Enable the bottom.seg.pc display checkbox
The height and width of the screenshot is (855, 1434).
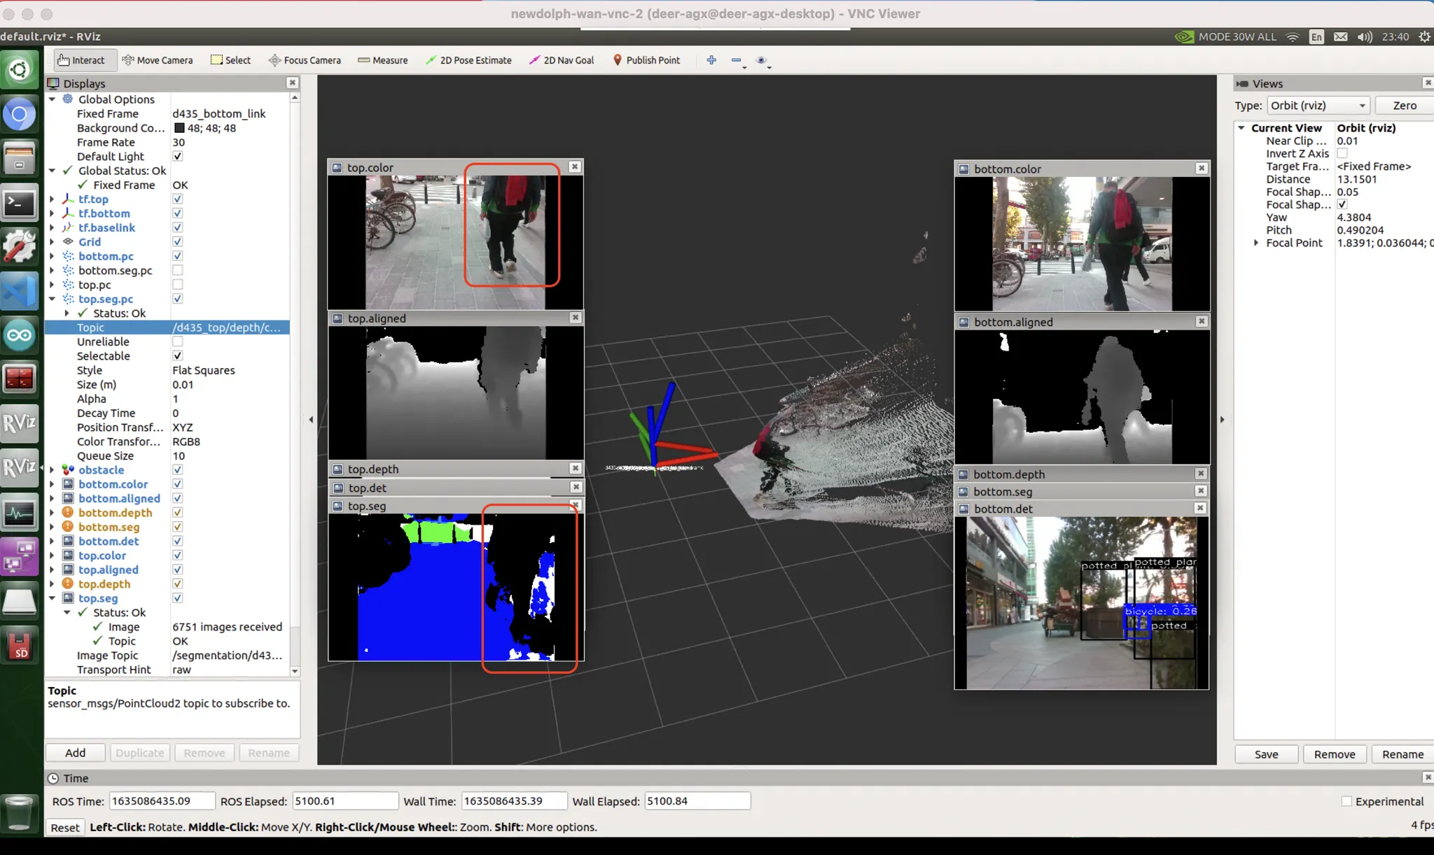pos(178,270)
